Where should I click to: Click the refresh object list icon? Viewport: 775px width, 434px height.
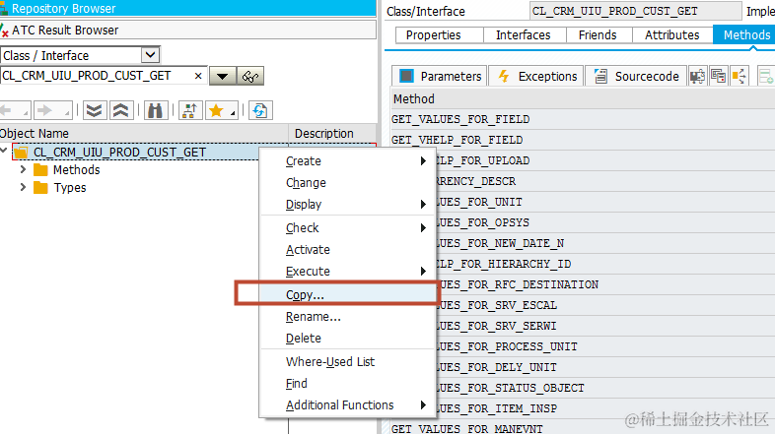coord(260,110)
